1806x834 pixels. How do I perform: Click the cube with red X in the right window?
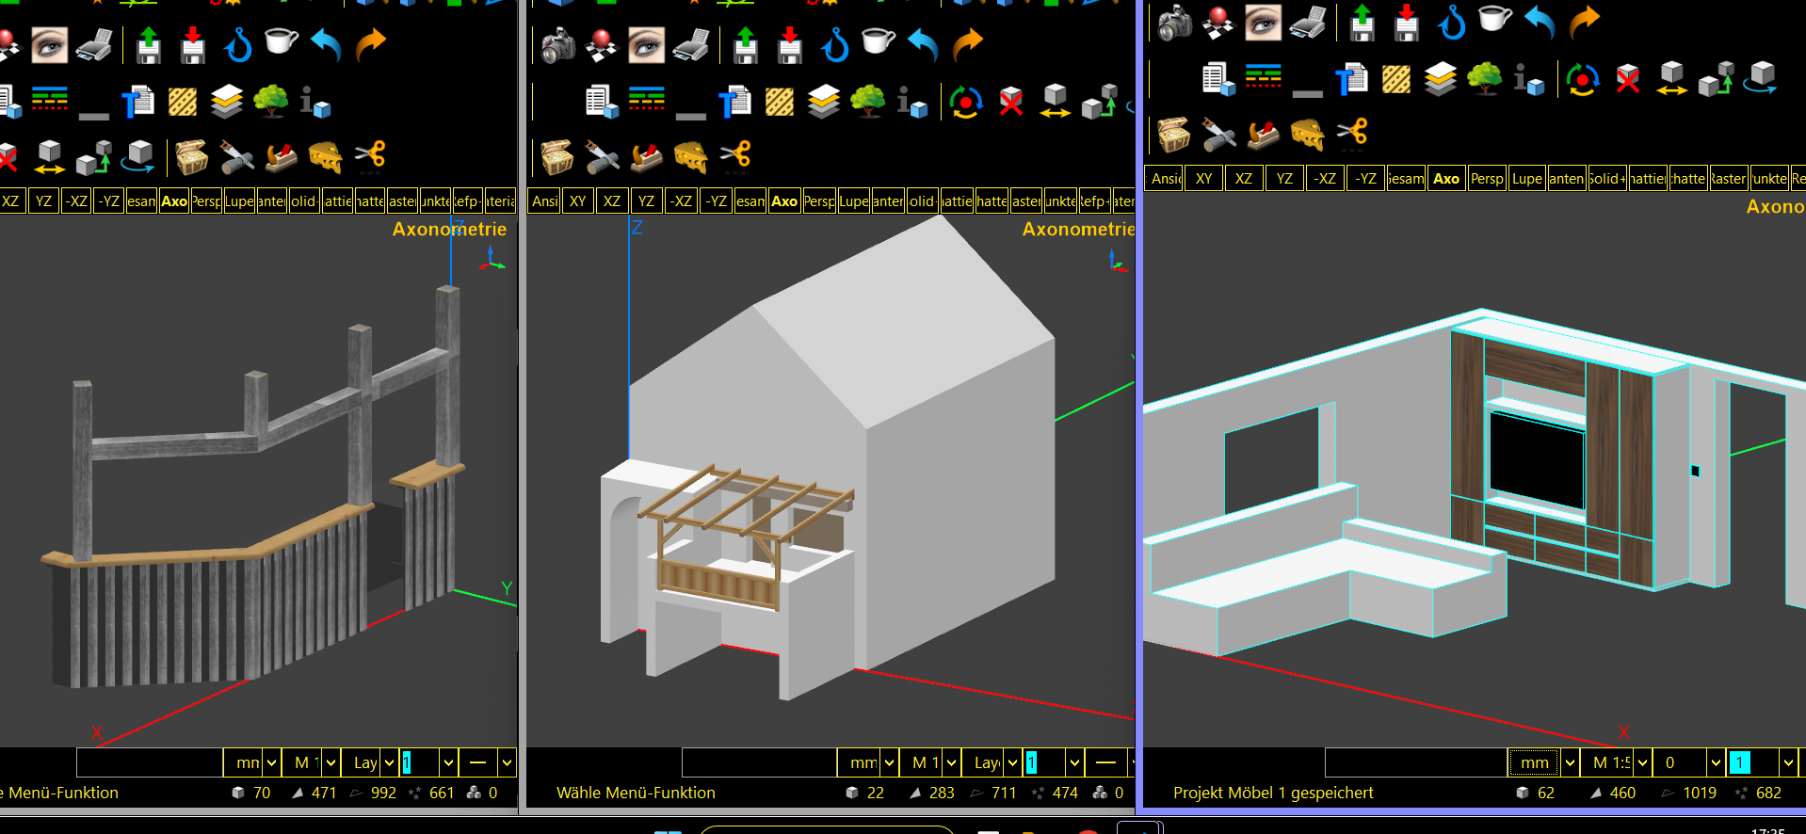click(1628, 79)
